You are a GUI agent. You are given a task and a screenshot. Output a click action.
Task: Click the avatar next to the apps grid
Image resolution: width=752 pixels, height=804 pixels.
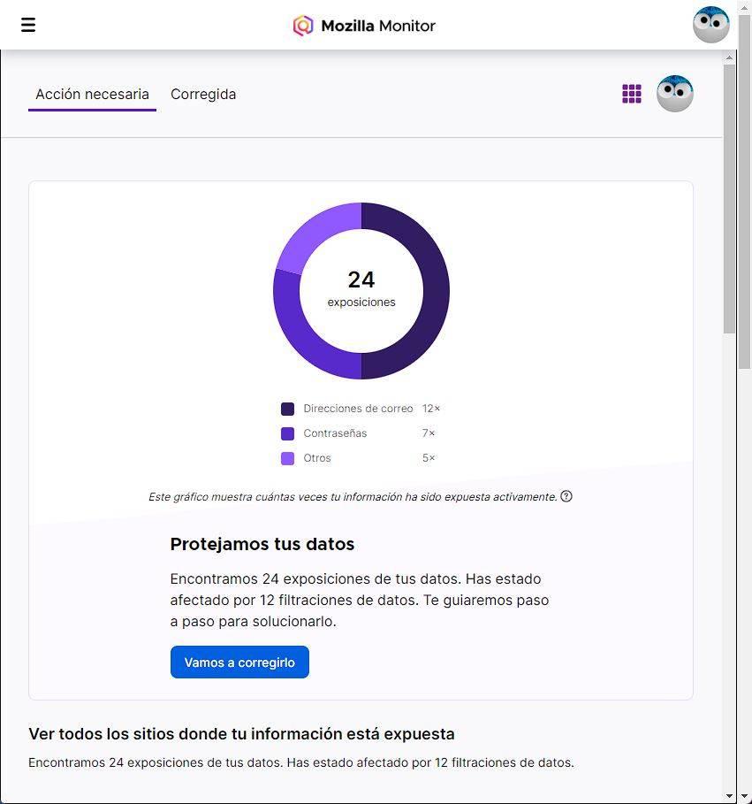675,93
